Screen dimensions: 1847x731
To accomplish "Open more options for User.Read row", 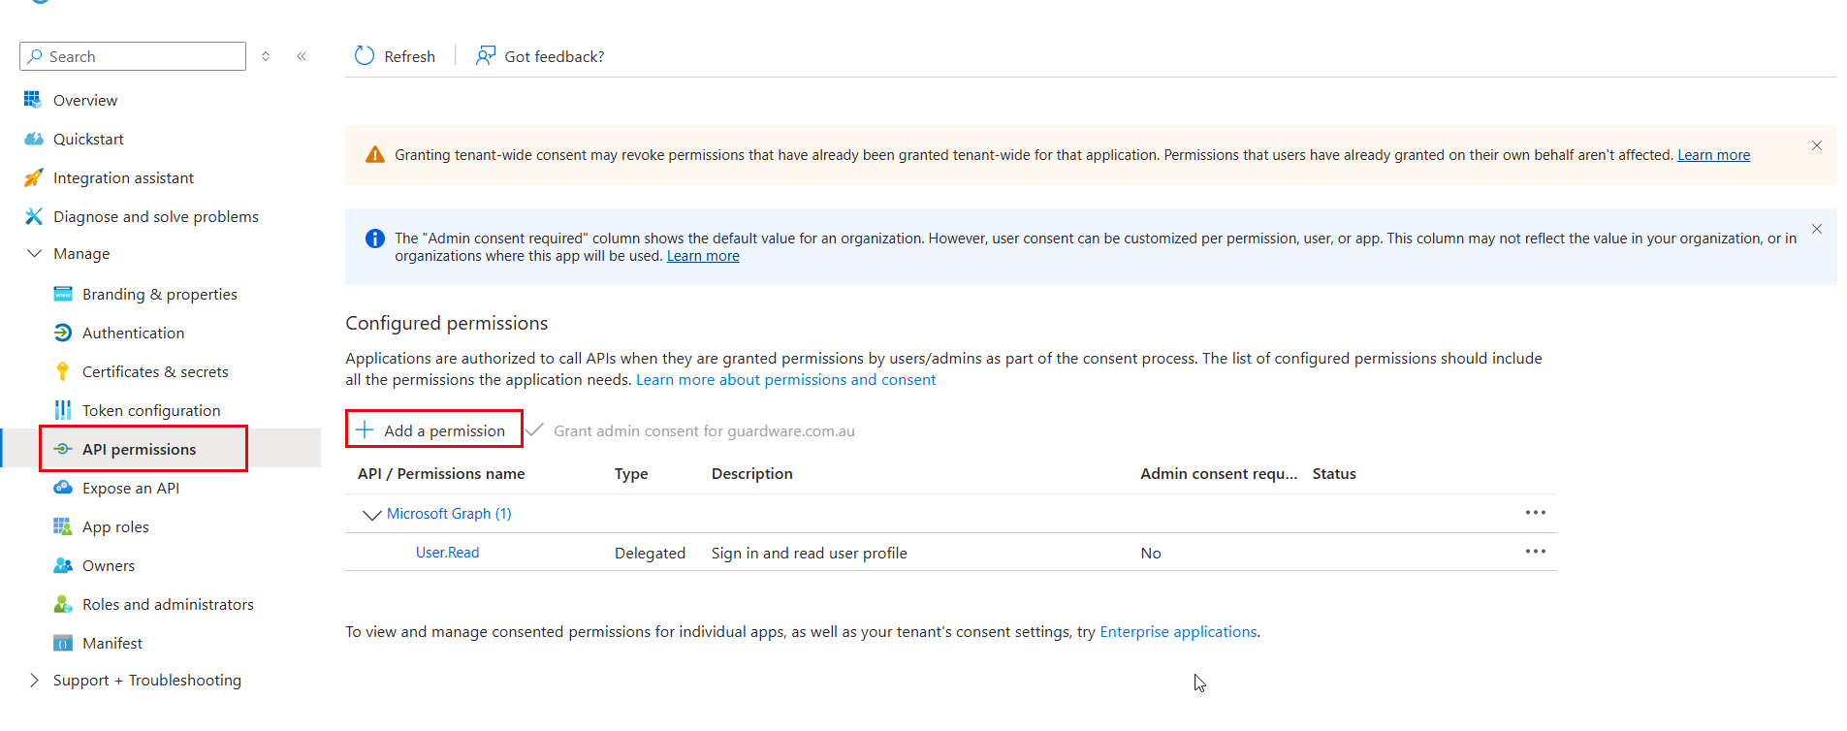I will tap(1535, 552).
